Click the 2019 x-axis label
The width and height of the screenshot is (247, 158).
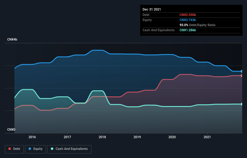tap(137, 137)
